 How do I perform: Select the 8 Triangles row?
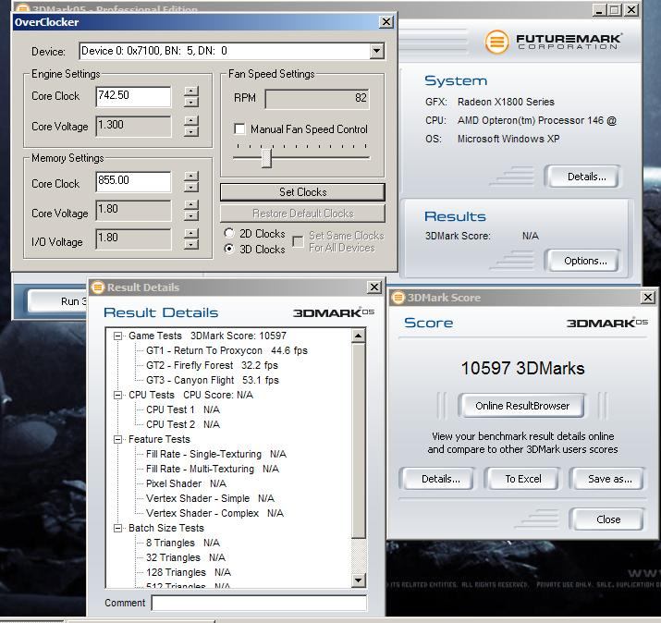pos(183,543)
